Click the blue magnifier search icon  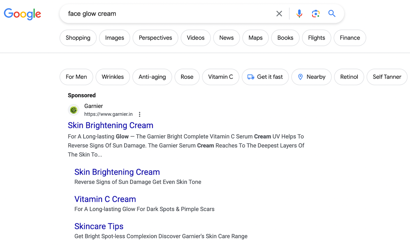pyautogui.click(x=332, y=14)
